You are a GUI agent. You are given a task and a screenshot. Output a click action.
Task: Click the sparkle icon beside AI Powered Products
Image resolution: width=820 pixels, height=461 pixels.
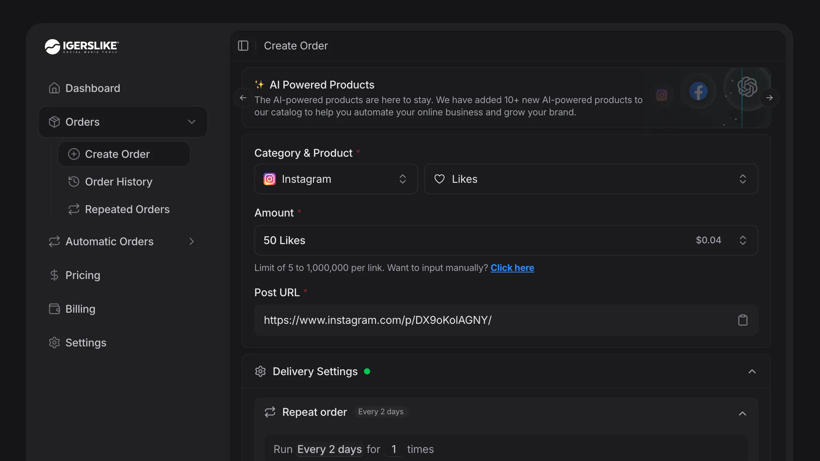[x=260, y=85]
